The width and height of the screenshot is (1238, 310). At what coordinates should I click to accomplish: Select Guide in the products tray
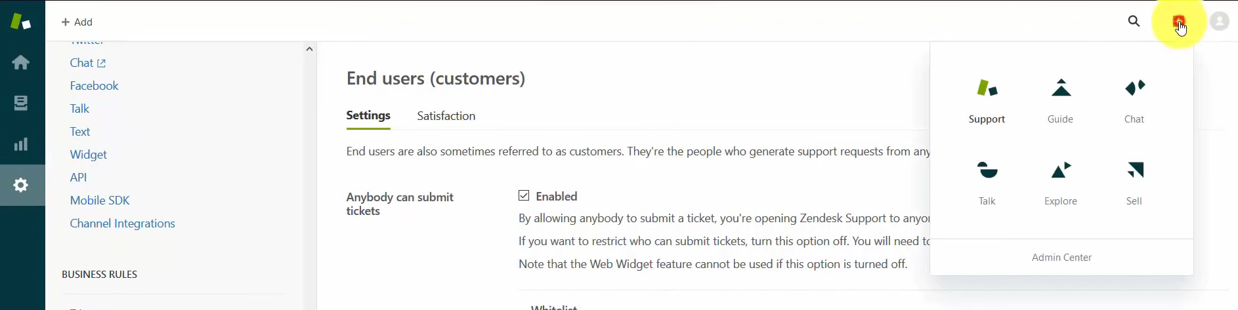(x=1061, y=101)
